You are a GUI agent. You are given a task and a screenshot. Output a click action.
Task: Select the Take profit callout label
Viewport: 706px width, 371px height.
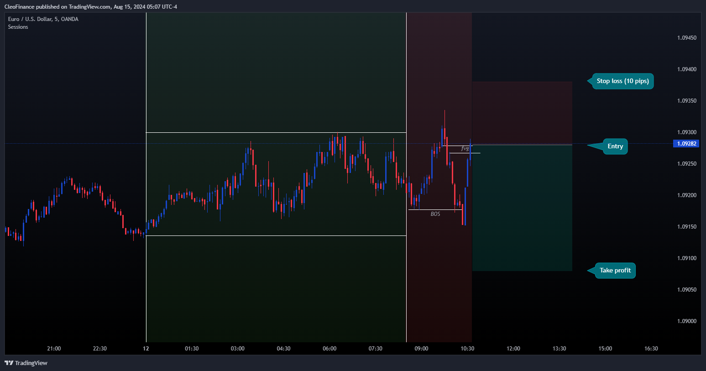point(615,271)
